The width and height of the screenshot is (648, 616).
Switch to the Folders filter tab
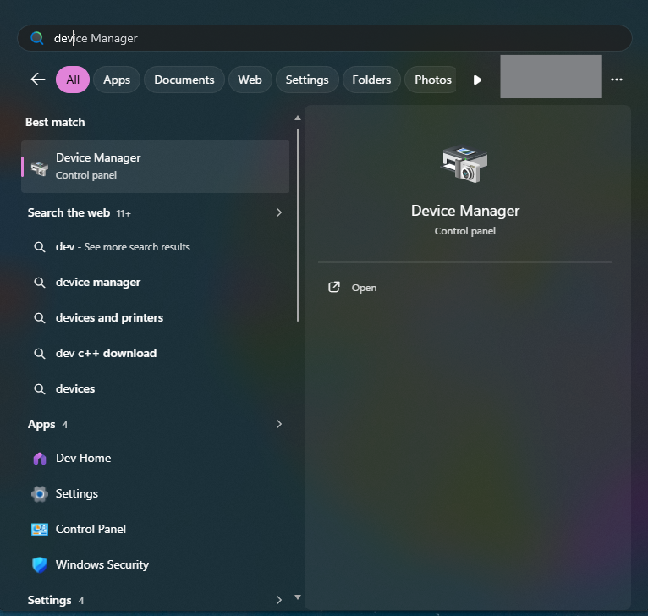click(371, 80)
